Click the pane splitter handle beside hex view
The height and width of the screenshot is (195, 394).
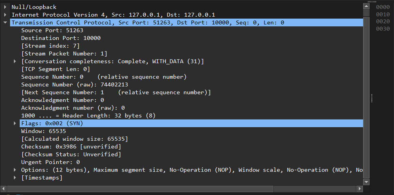[371, 96]
